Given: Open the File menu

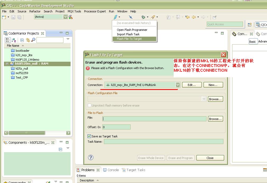Looking at the screenshot, I should click(4, 11).
